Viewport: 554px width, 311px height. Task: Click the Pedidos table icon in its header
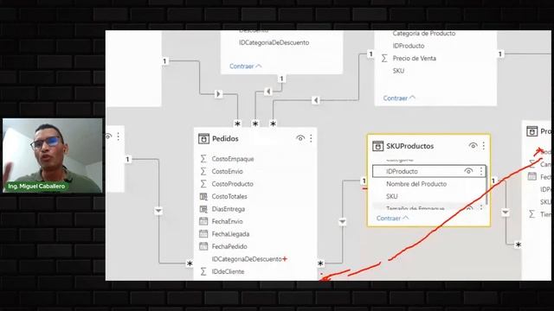click(203, 138)
